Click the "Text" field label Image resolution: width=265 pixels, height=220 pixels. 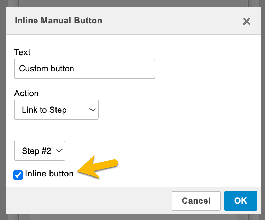(x=22, y=52)
